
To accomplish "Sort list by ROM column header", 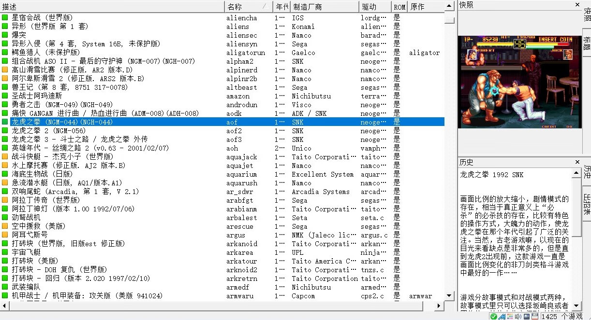I will pos(399,7).
